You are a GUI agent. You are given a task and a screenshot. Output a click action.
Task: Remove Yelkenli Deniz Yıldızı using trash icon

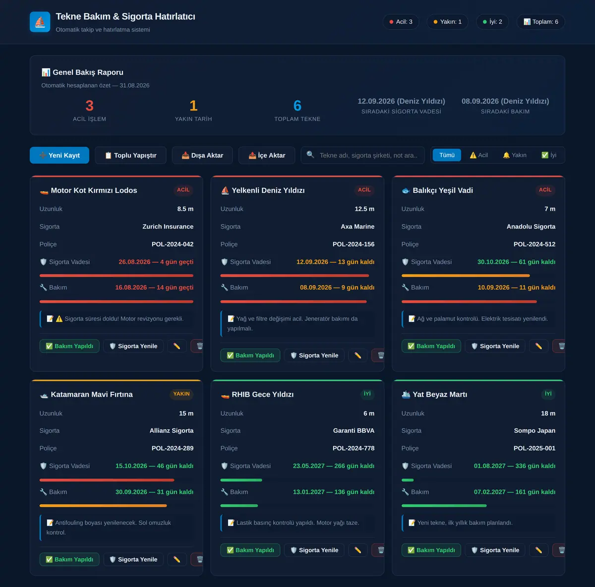click(378, 355)
